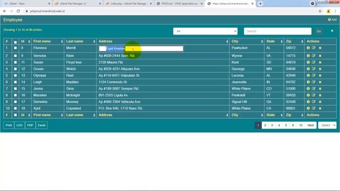The width and height of the screenshot is (340, 191).
Task: Check the box for Florence Merrill row
Action: tap(15, 48)
